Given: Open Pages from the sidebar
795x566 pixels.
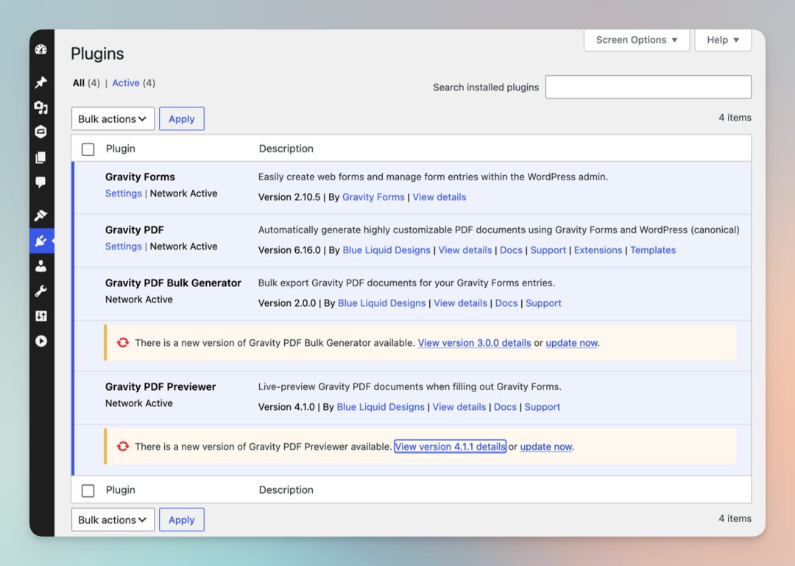Looking at the screenshot, I should [41, 158].
